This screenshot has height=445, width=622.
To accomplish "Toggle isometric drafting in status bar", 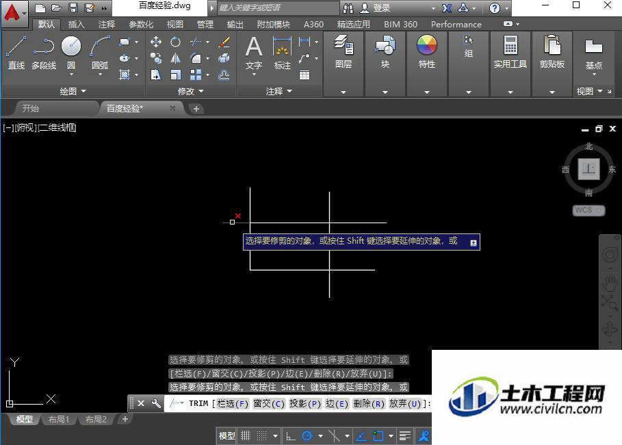I will (335, 436).
